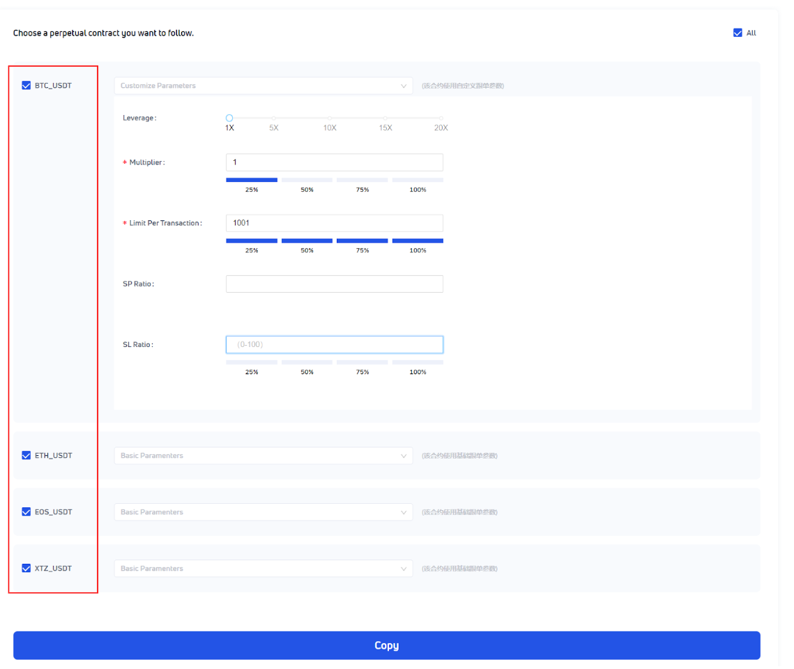Click the SL Ratio input field
The image size is (794, 669).
(x=334, y=344)
